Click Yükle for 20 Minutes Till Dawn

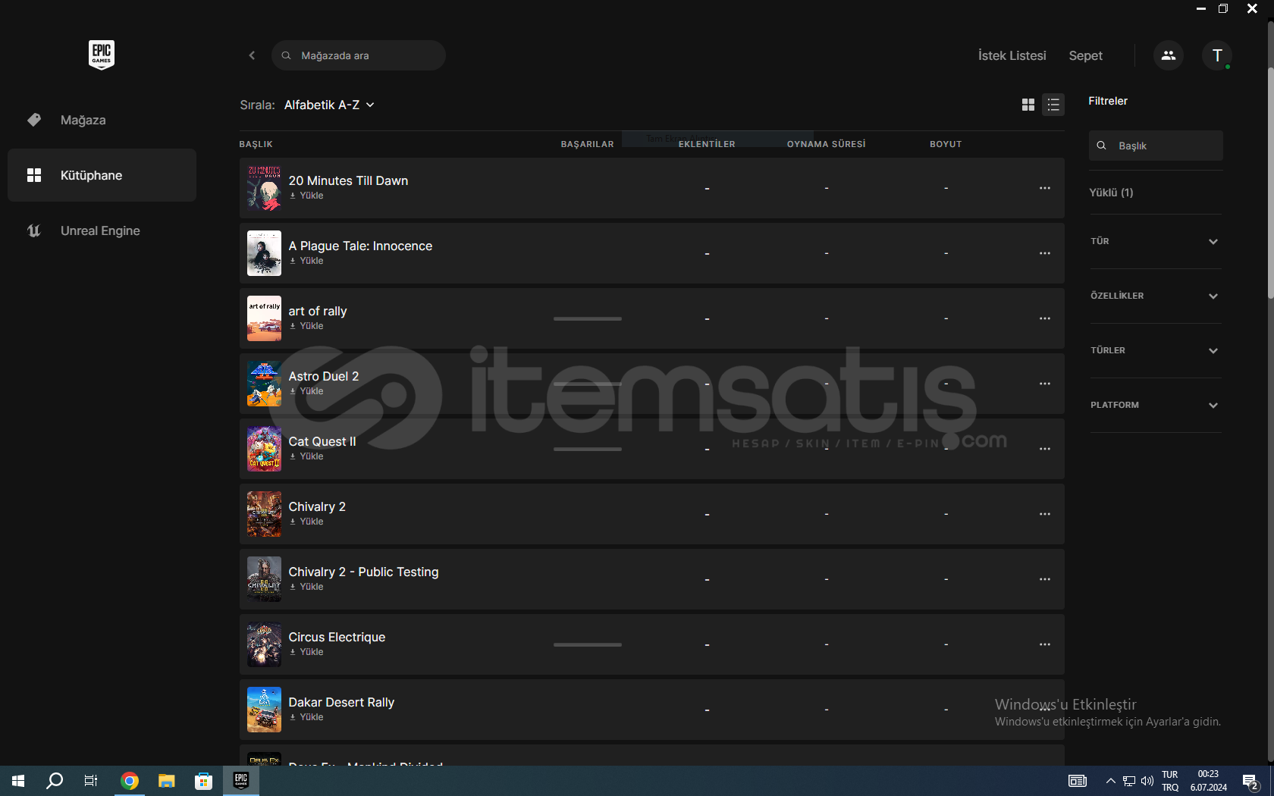click(x=306, y=196)
